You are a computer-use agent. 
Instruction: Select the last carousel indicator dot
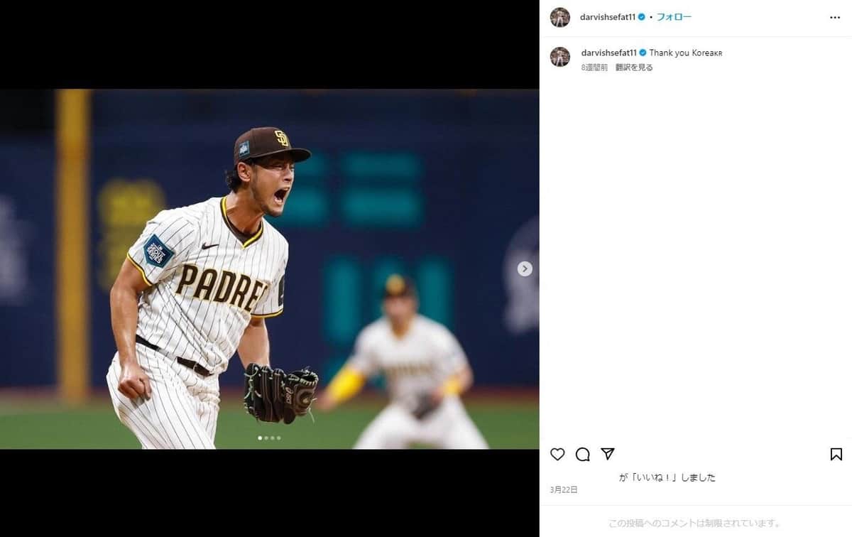coord(279,438)
